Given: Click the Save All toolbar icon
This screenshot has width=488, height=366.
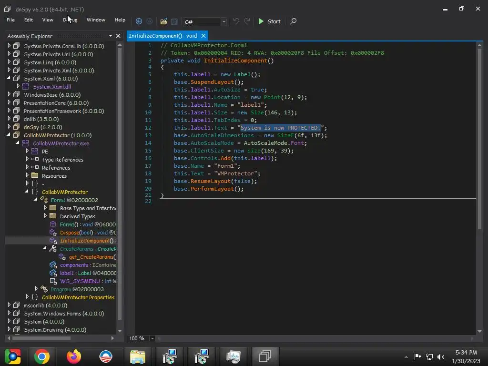Looking at the screenshot, I should pos(174,21).
